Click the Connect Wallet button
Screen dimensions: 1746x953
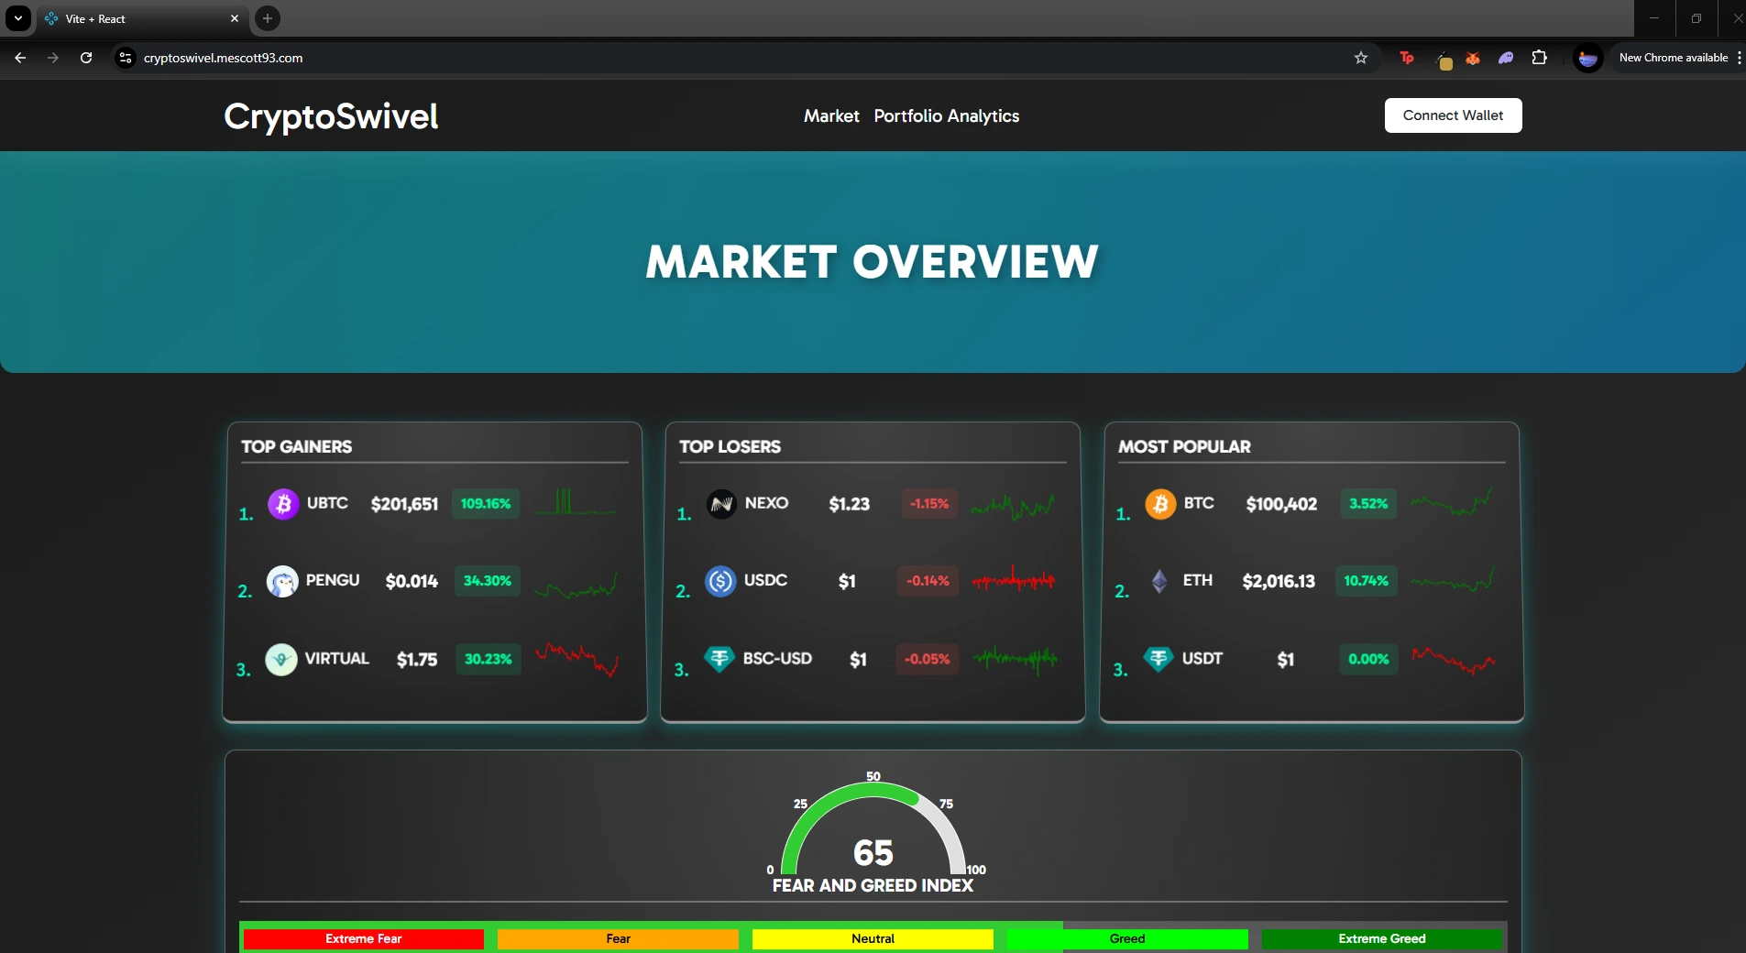tap(1453, 115)
